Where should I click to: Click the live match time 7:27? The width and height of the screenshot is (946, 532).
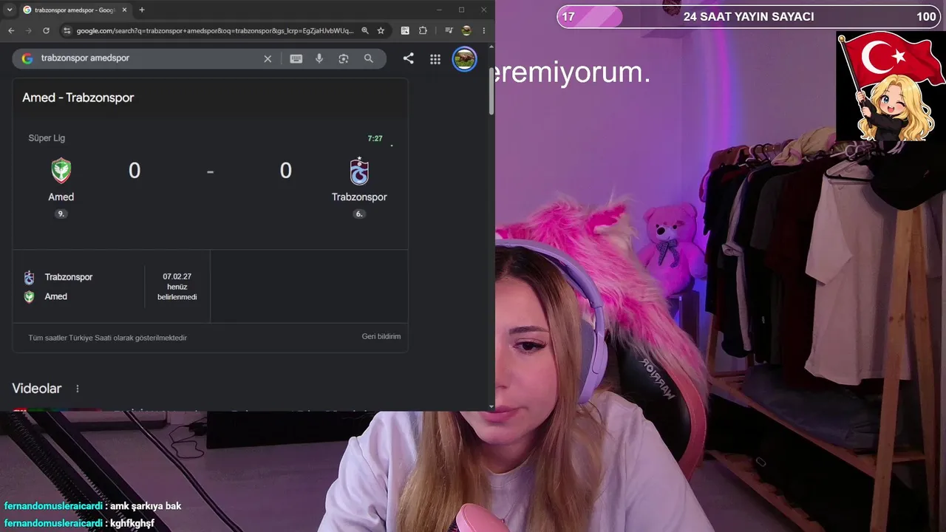(x=375, y=139)
